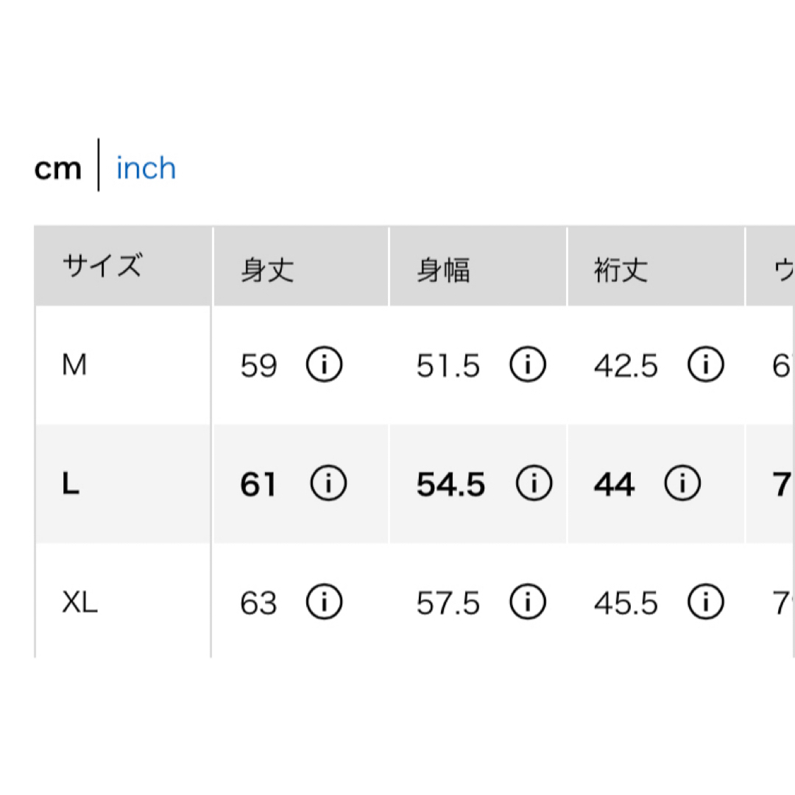Select the XL size row label
This screenshot has height=795, width=795.
[79, 602]
